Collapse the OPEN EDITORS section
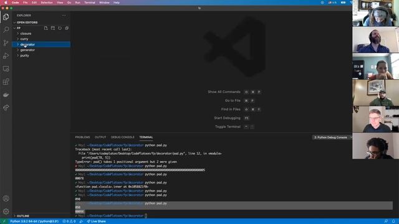399x224 pixels. [x=41, y=22]
